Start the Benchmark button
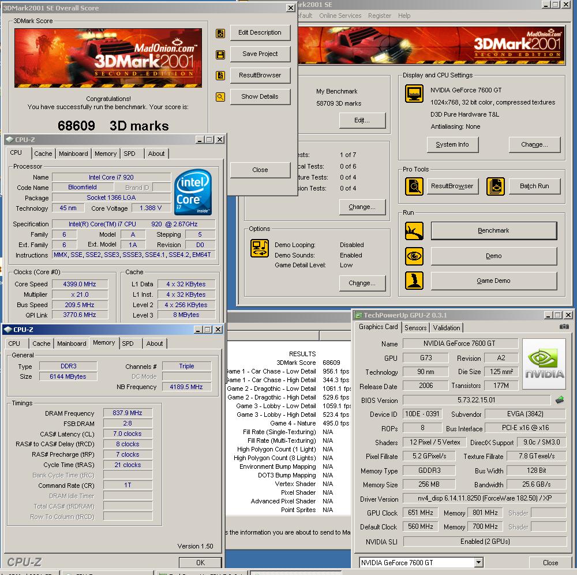 [493, 231]
